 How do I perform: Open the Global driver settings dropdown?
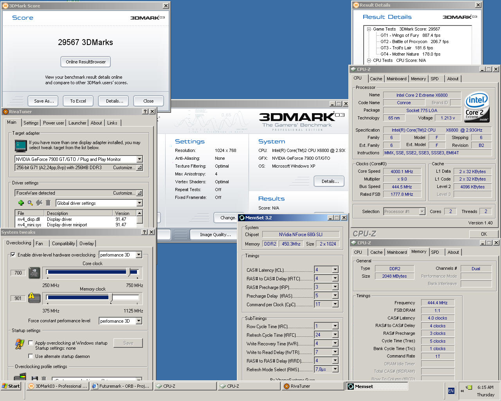(x=139, y=203)
